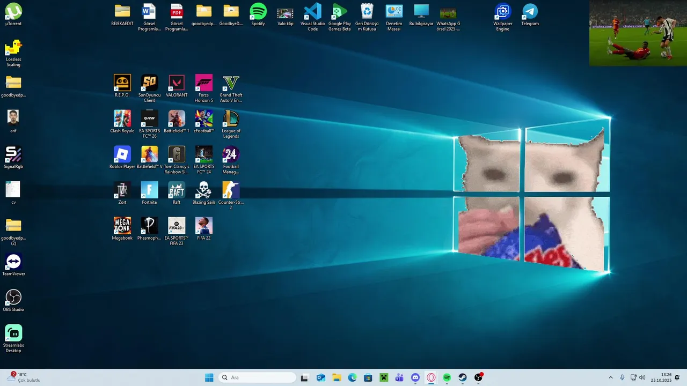Open the 13:26 clock and calendar
687x386 pixels.
[x=661, y=377]
